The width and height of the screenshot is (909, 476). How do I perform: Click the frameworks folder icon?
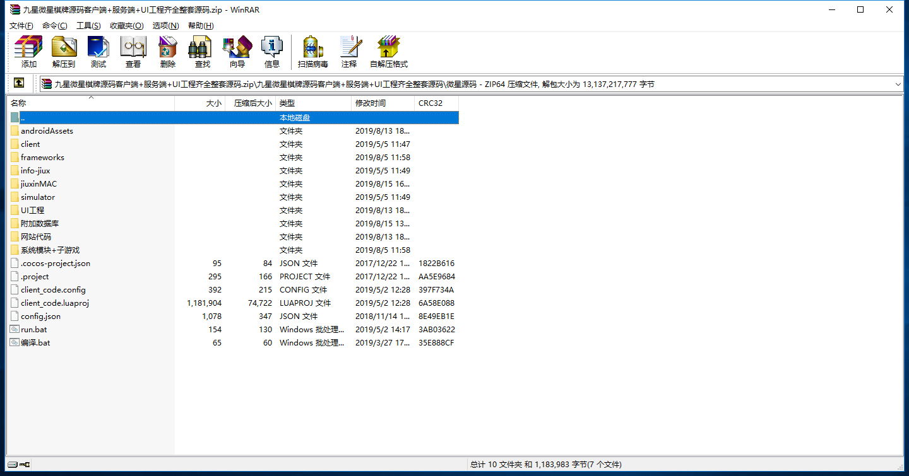(15, 158)
